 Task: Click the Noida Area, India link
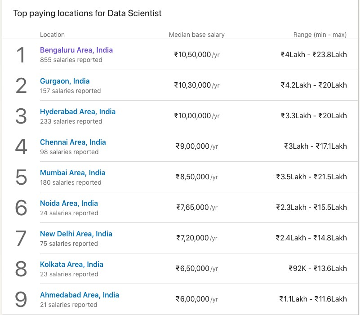(69, 203)
